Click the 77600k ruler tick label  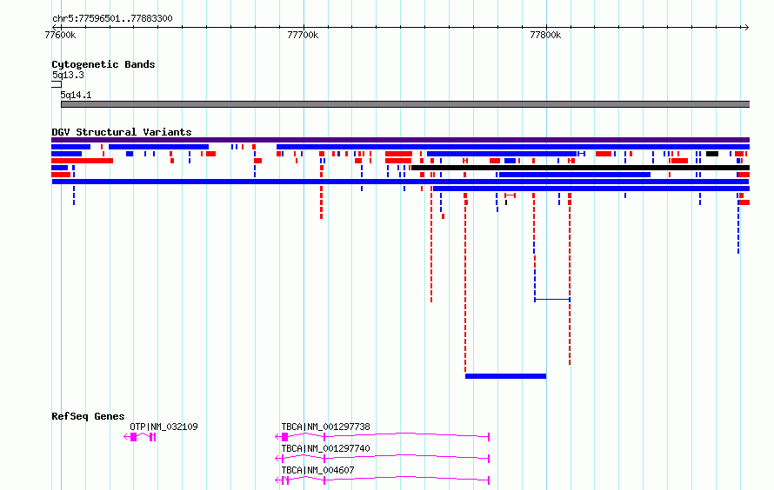click(x=60, y=35)
